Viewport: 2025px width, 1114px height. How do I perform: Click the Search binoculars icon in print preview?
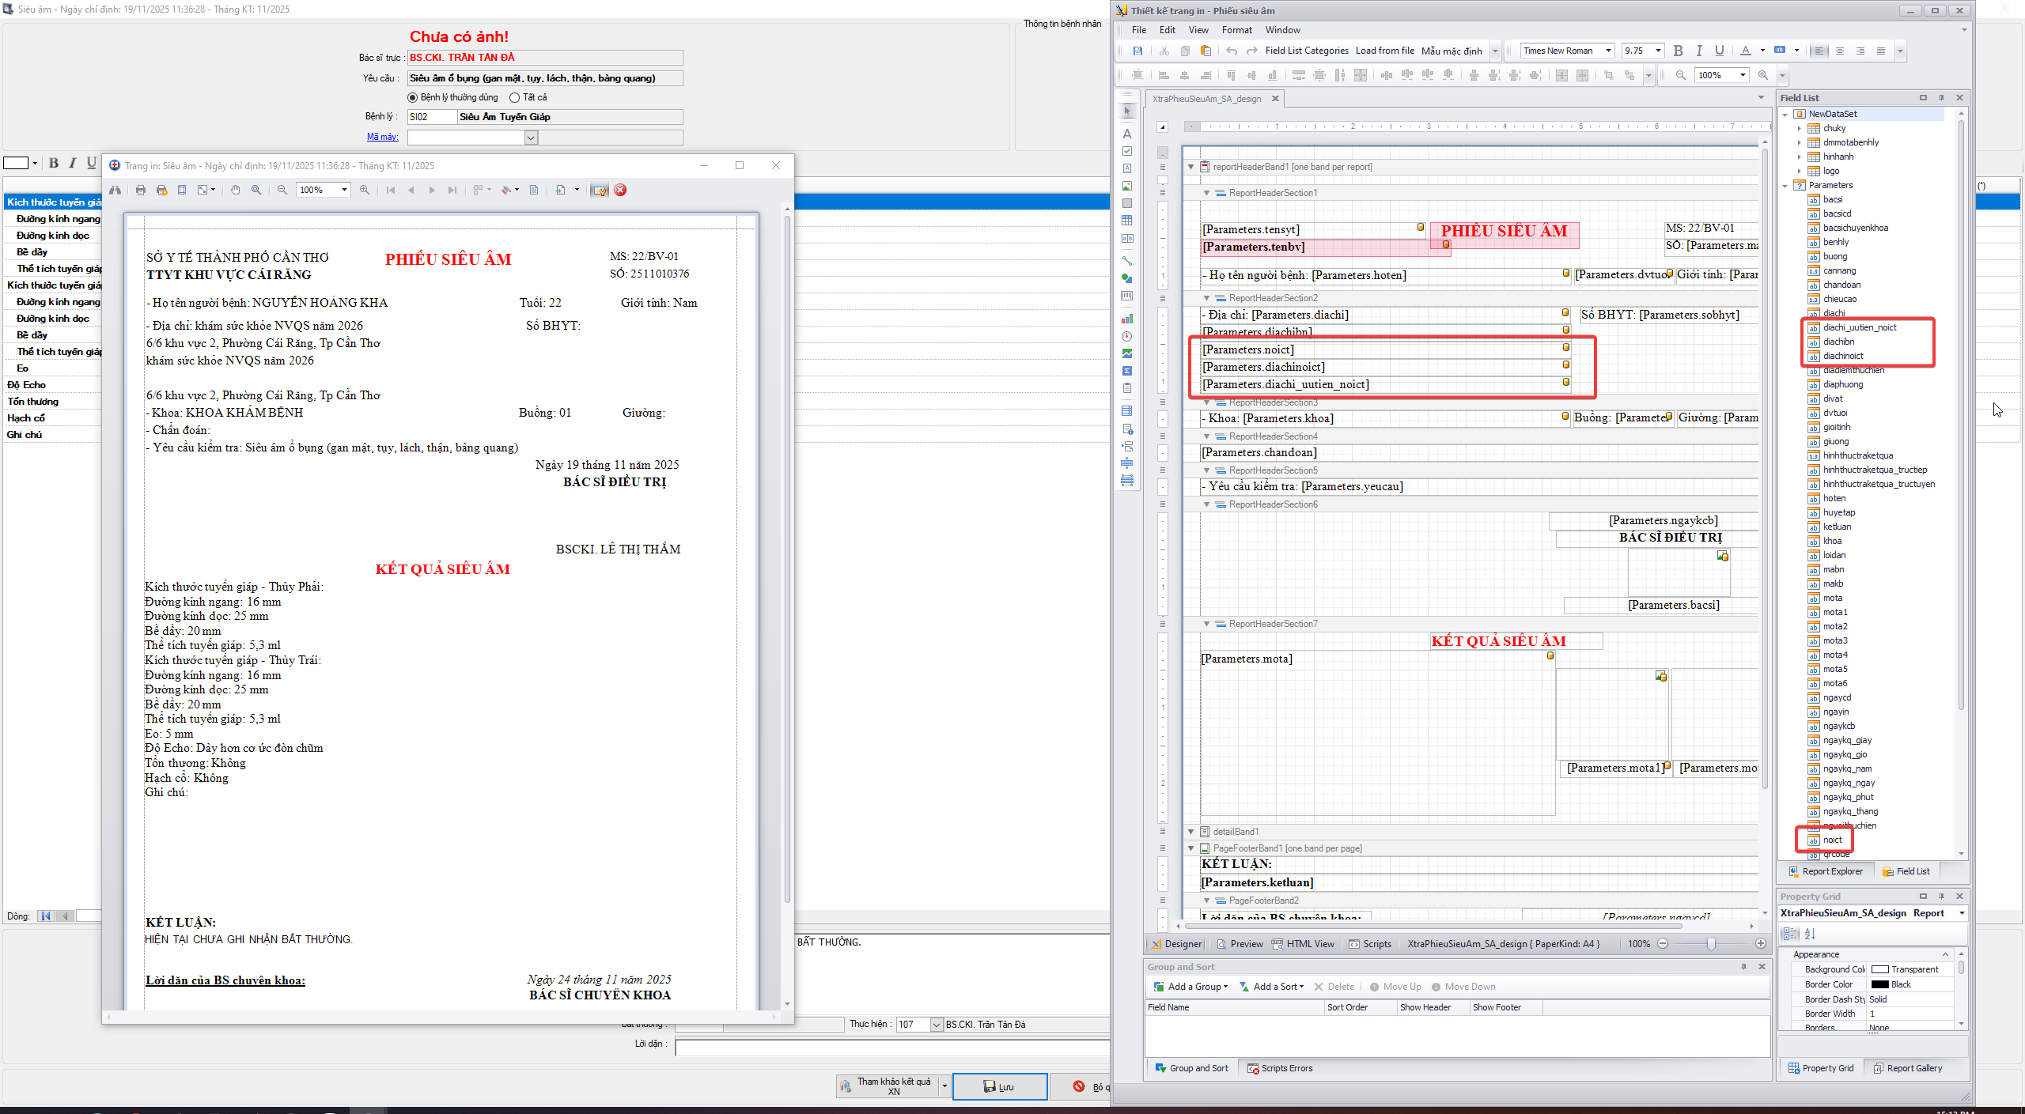115,190
